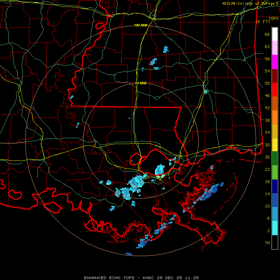Click the dark green 22-26 kft swatch
The height and width of the screenshot is (280, 280).
click(275, 158)
